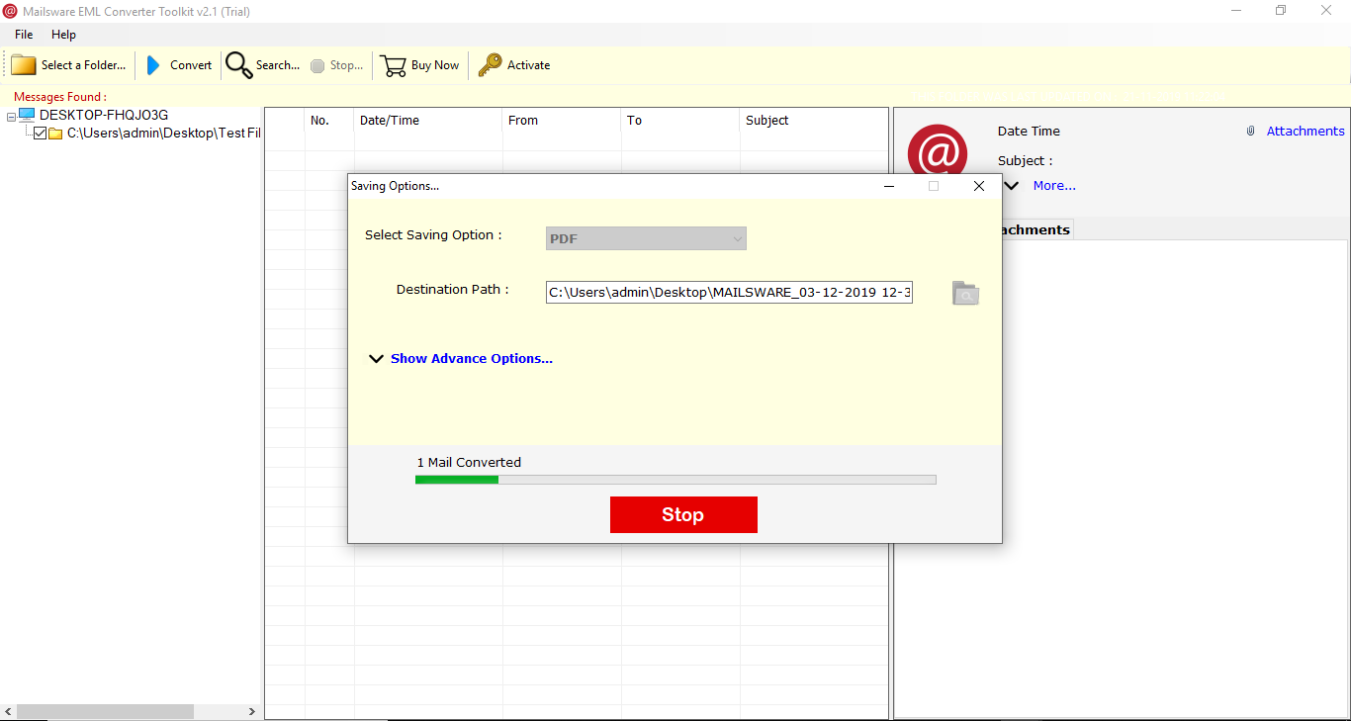Switch to the Attachments tab in preview pane
Image resolution: width=1351 pixels, height=721 pixels.
pyautogui.click(x=1036, y=229)
